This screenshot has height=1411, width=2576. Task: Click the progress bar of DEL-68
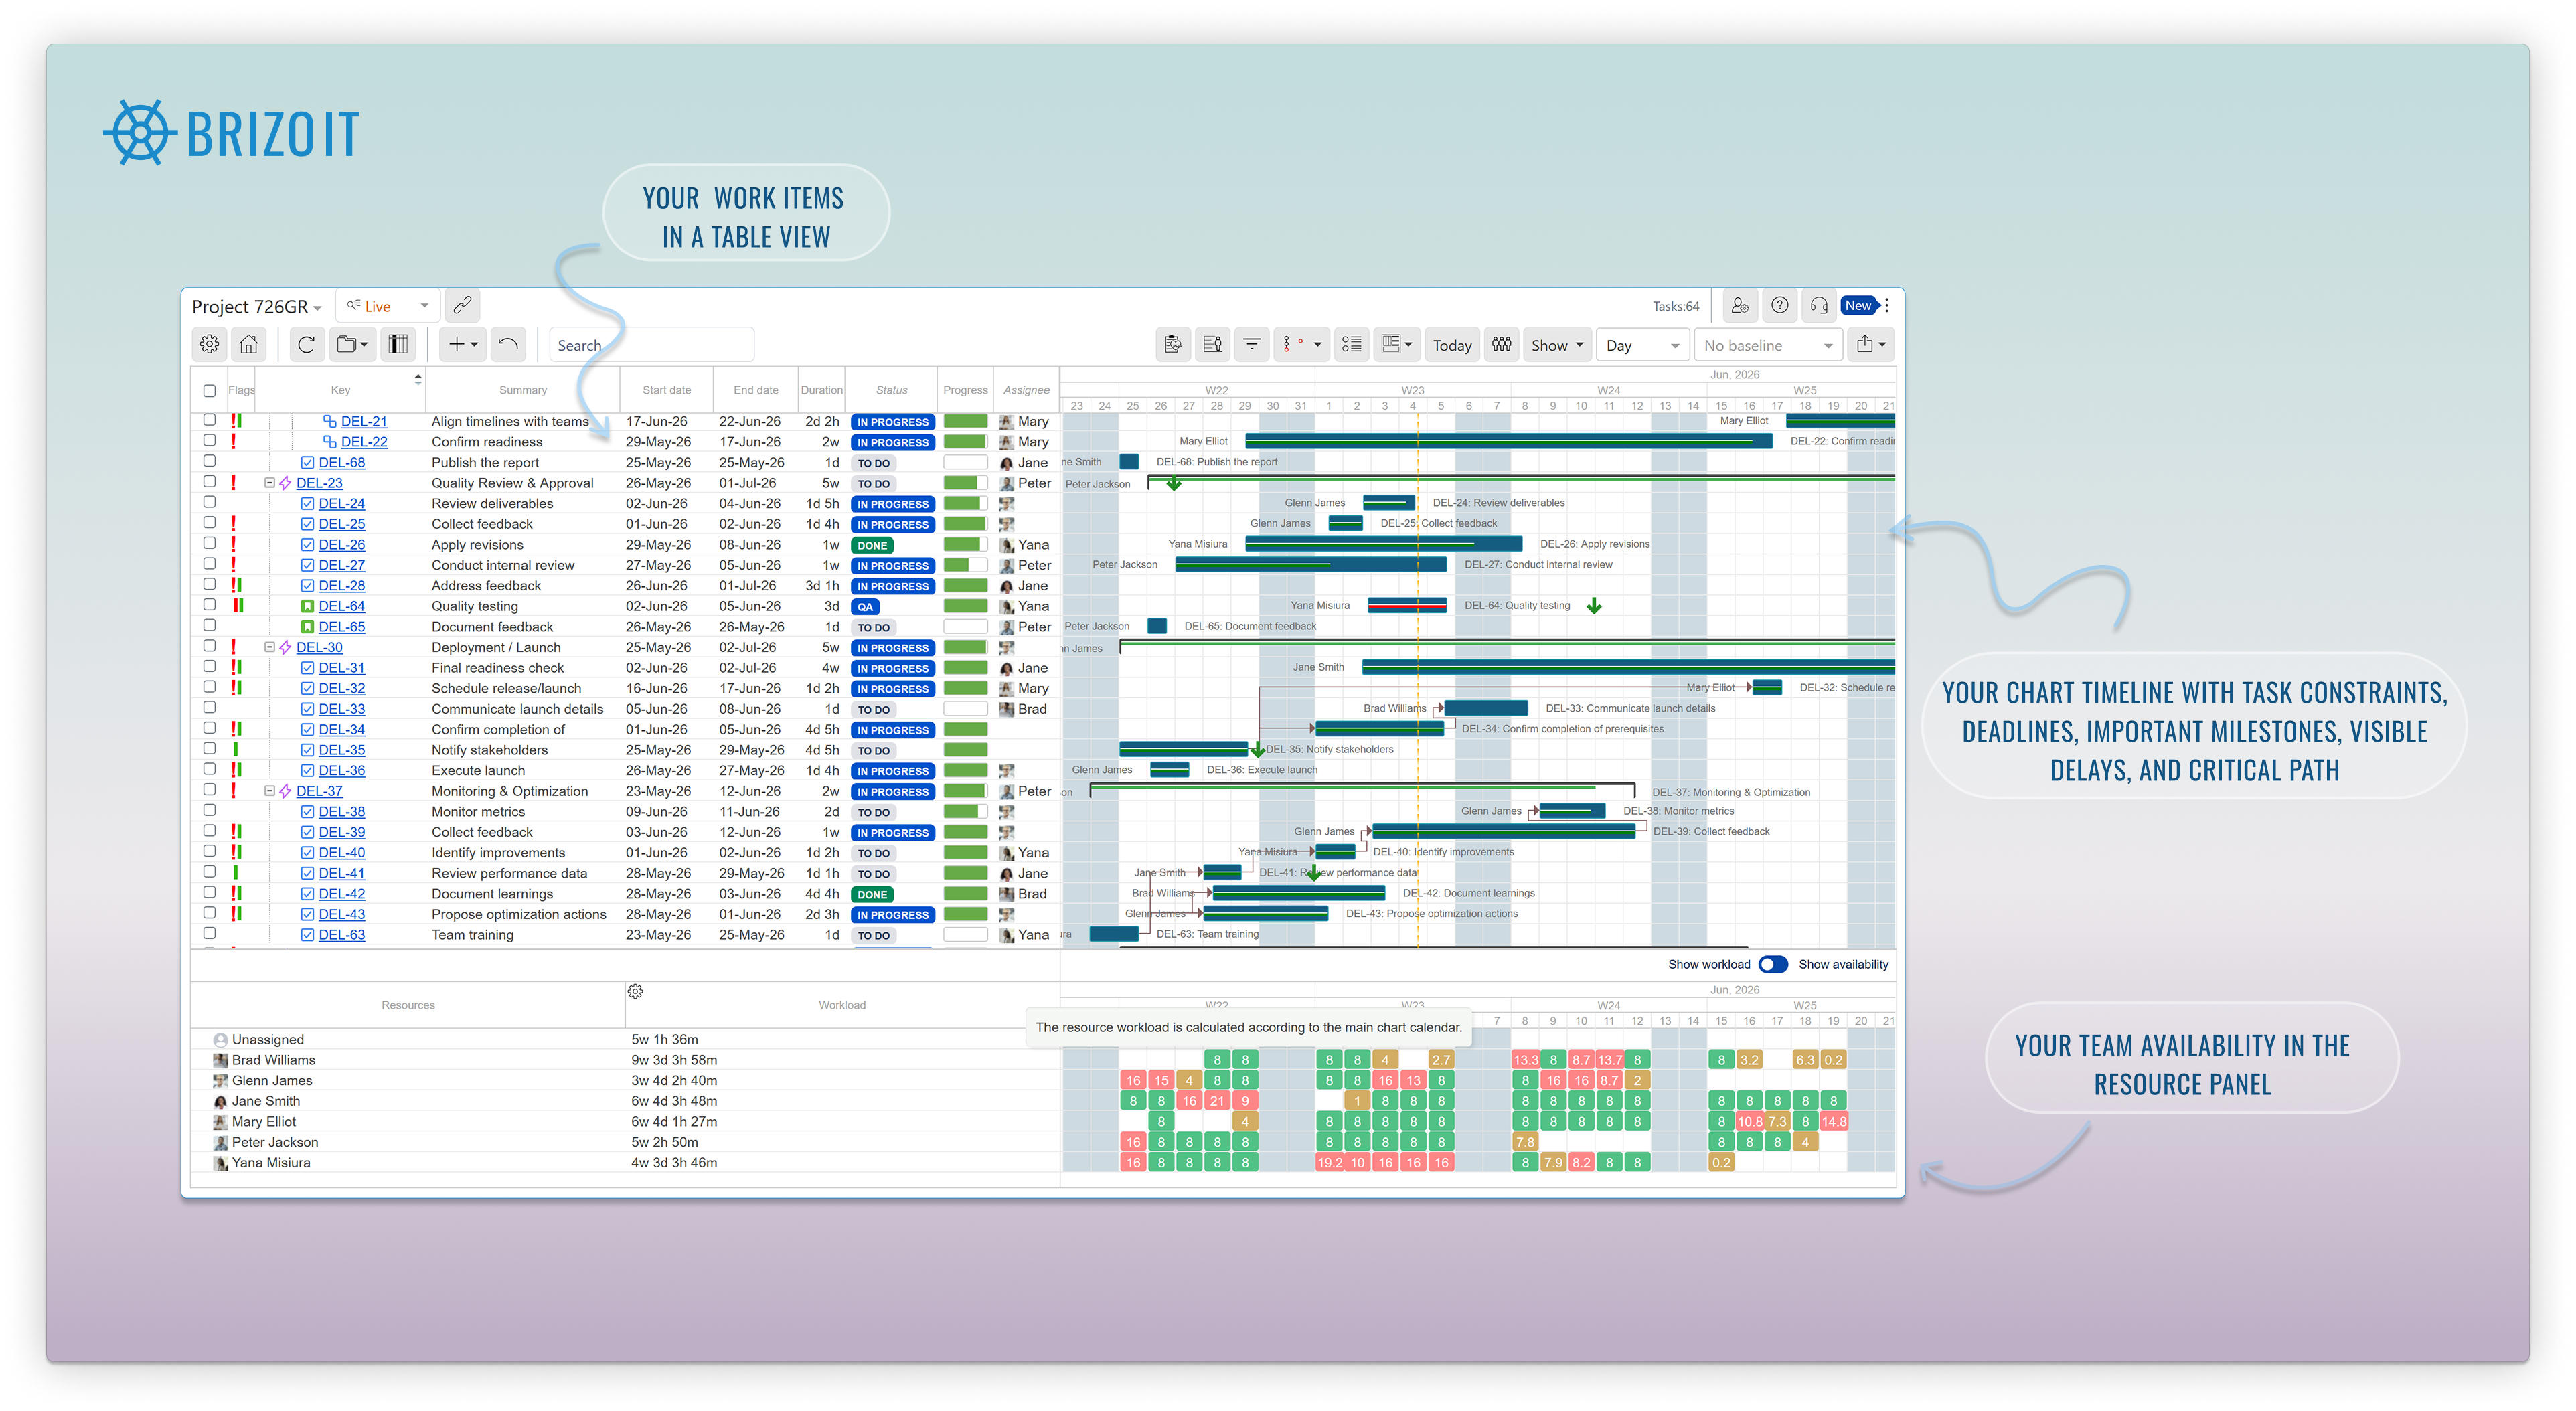[x=965, y=463]
